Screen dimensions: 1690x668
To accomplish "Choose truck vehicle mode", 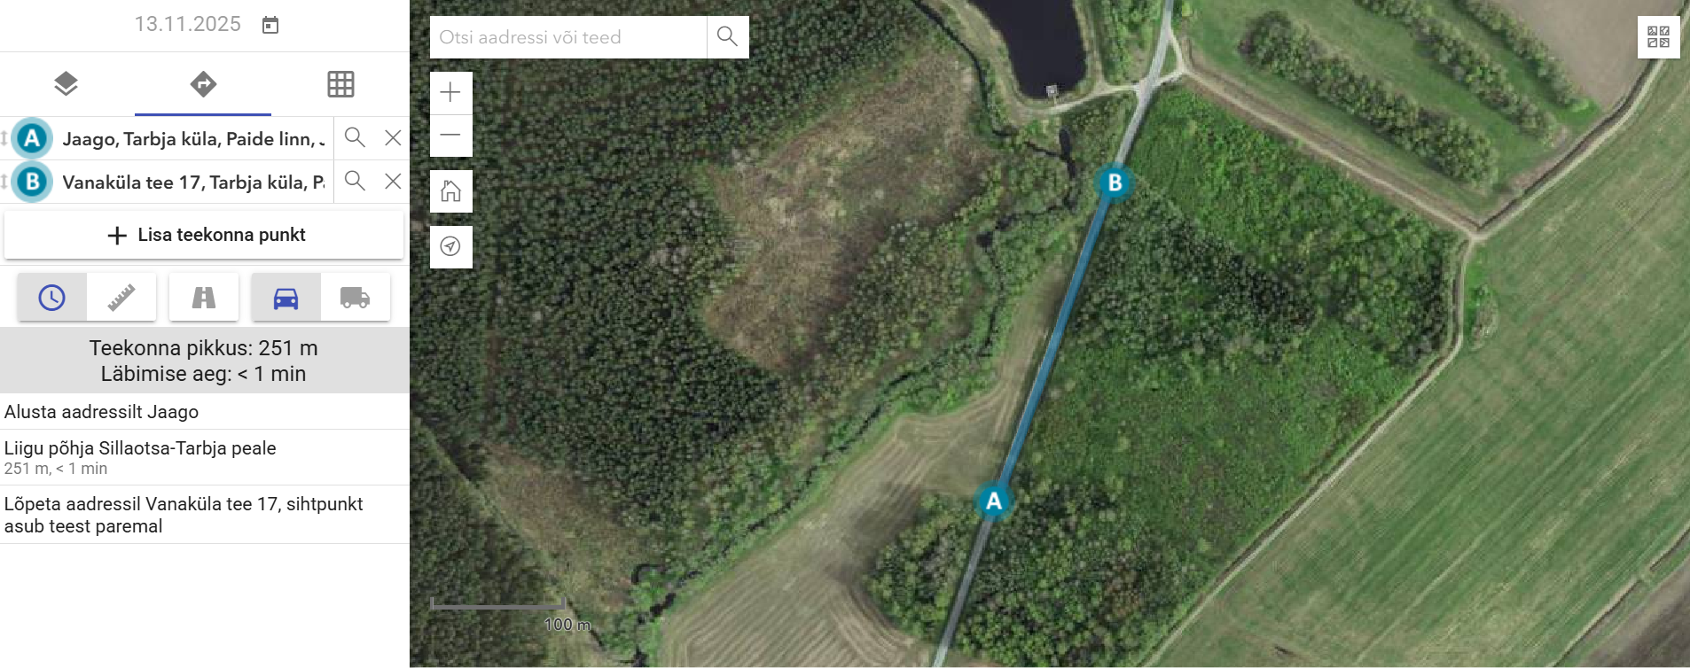I will click(355, 298).
